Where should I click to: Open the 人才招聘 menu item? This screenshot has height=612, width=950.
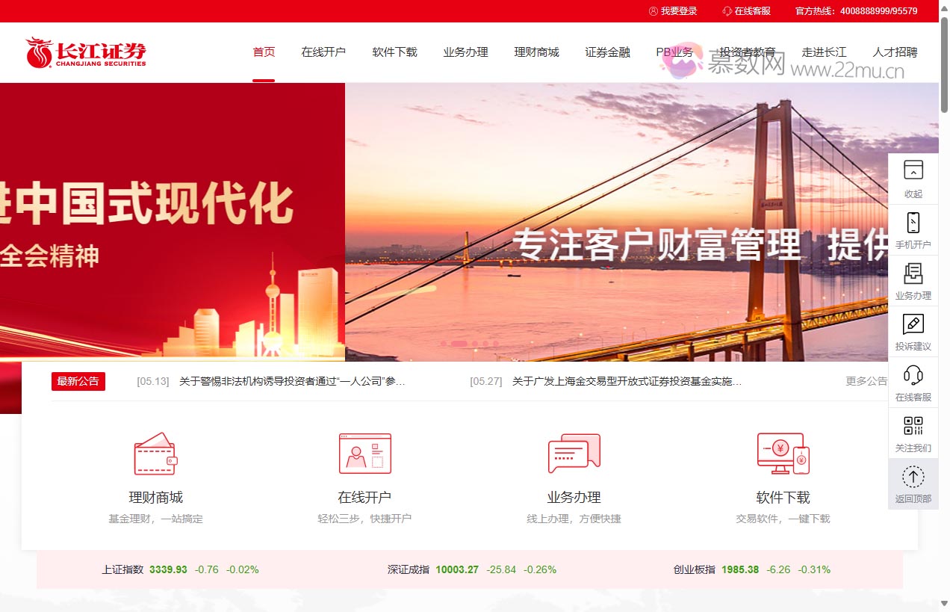pos(895,52)
